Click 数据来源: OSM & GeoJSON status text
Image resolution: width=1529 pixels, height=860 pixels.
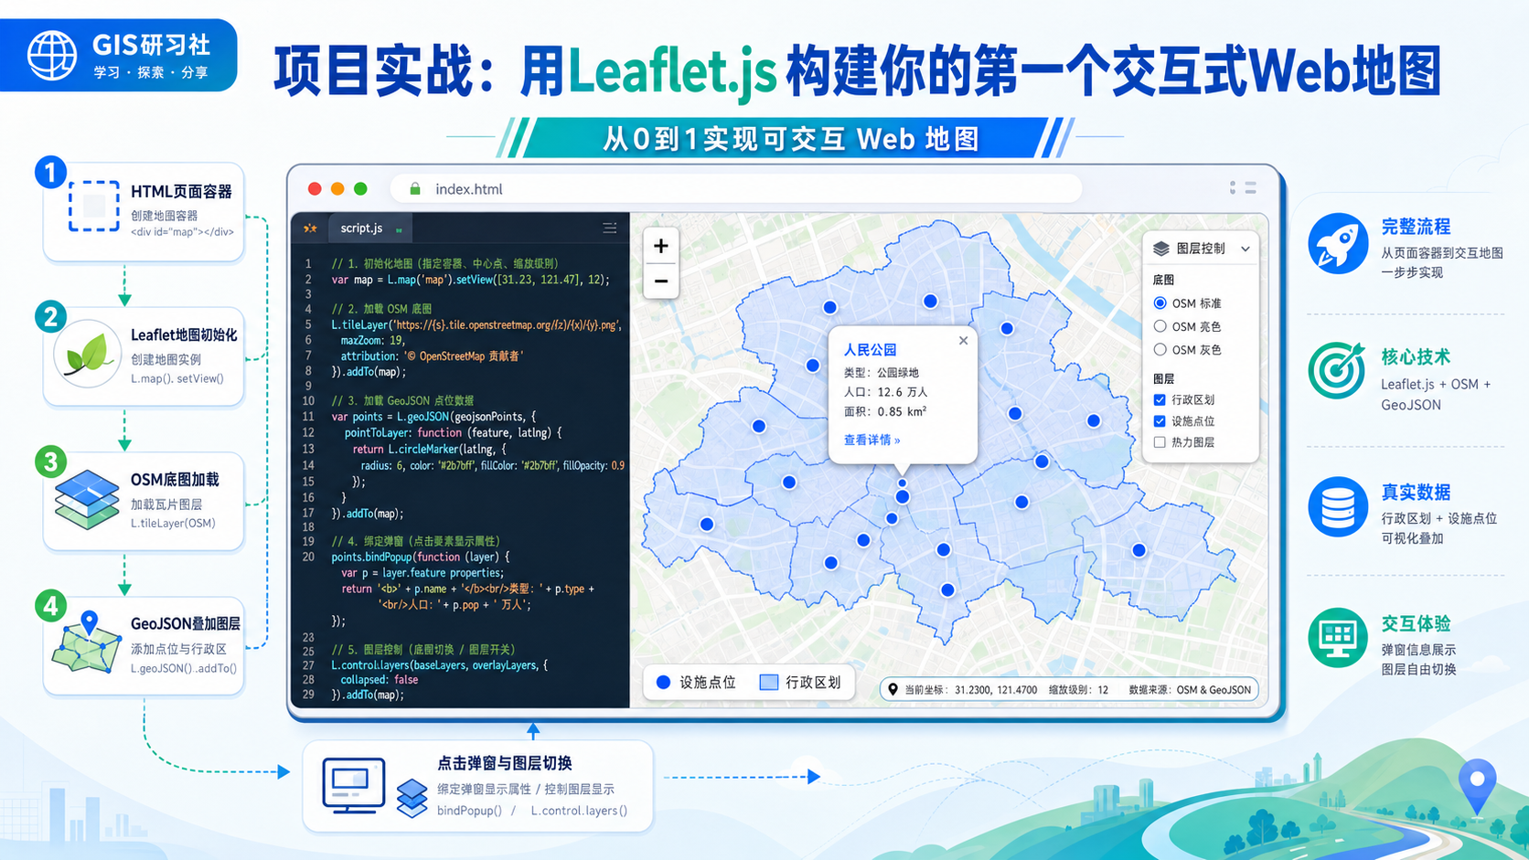(x=1190, y=690)
